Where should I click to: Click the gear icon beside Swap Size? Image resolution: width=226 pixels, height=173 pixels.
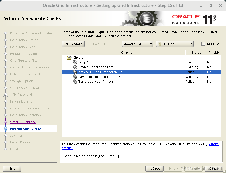pyautogui.click(x=75, y=62)
